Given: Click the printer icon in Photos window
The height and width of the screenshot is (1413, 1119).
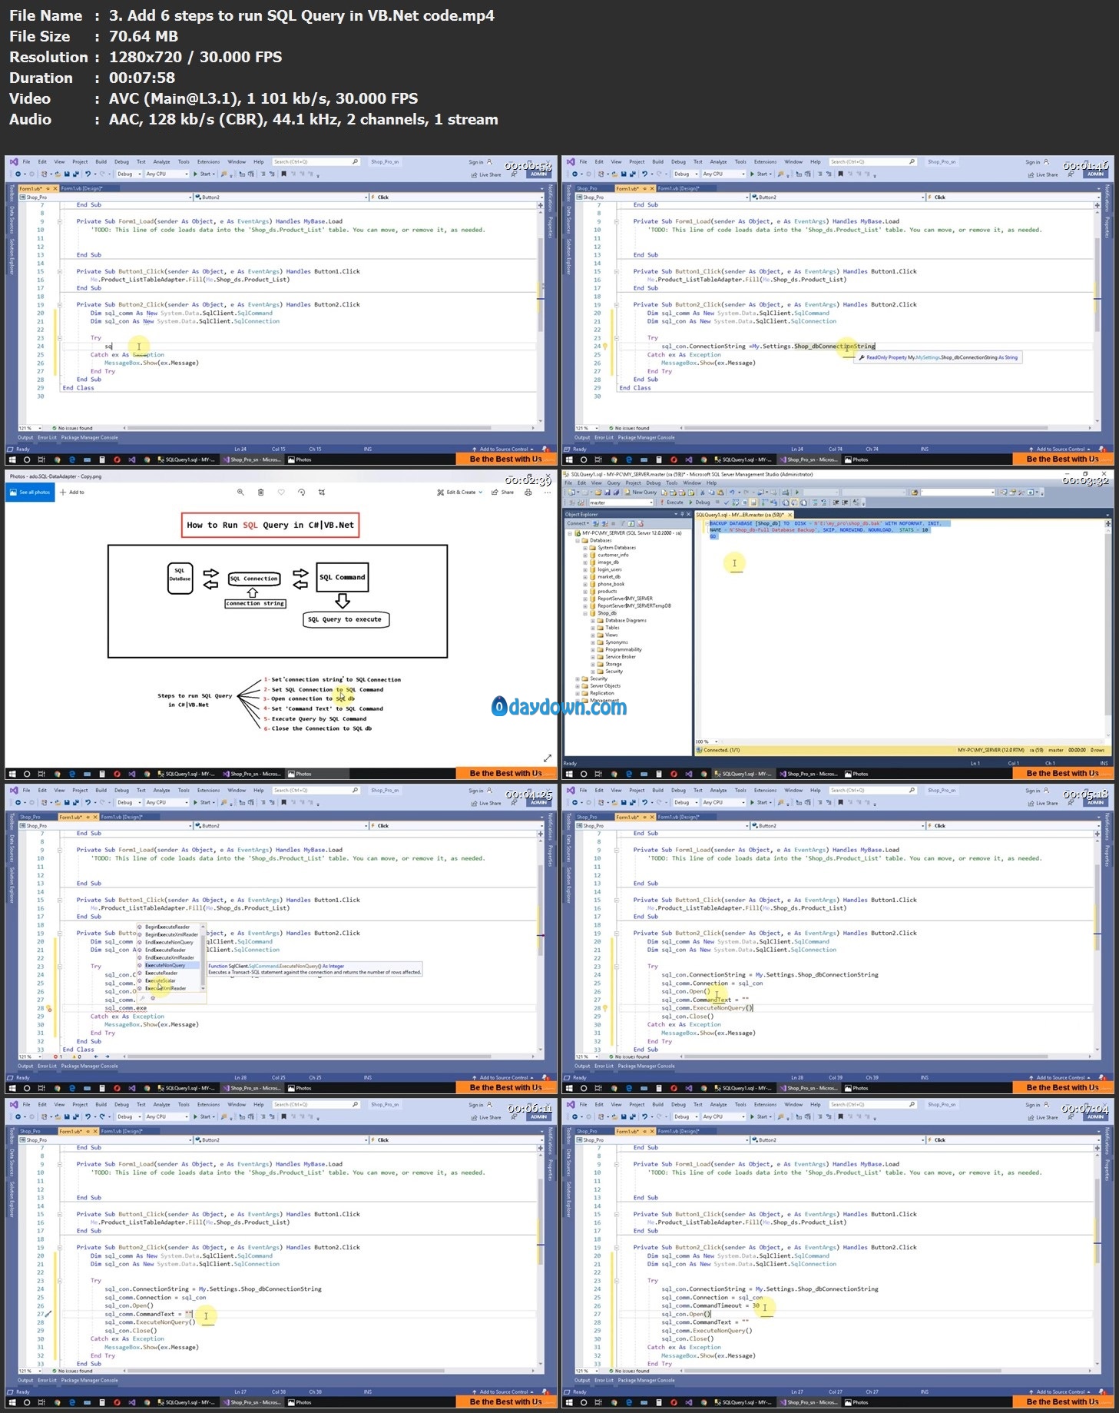Looking at the screenshot, I should 528,492.
